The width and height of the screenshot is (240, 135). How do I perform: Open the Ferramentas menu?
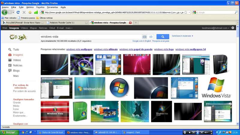coord(52,7)
